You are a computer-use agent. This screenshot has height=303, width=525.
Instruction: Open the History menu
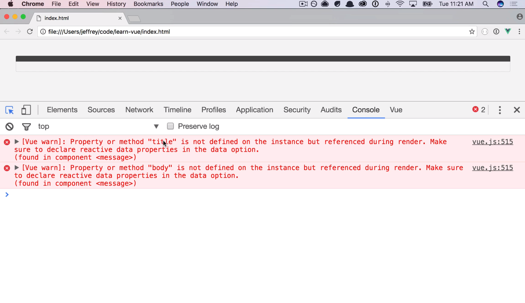point(116,4)
